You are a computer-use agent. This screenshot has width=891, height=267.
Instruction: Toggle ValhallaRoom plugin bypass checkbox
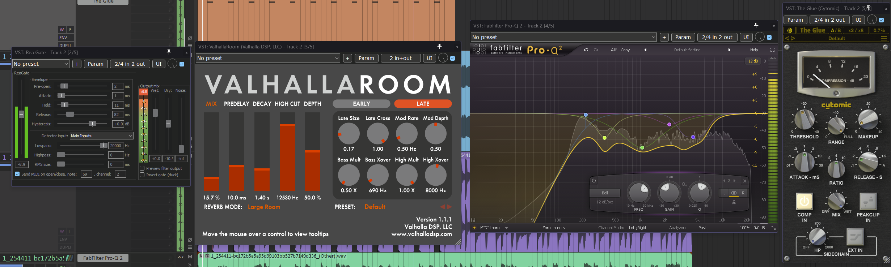coord(453,58)
